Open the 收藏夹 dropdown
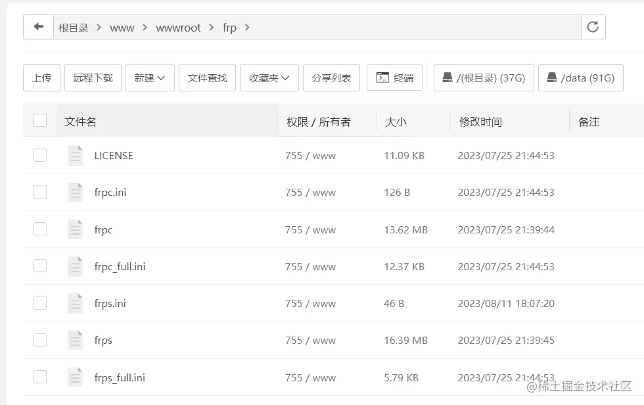 pyautogui.click(x=269, y=78)
